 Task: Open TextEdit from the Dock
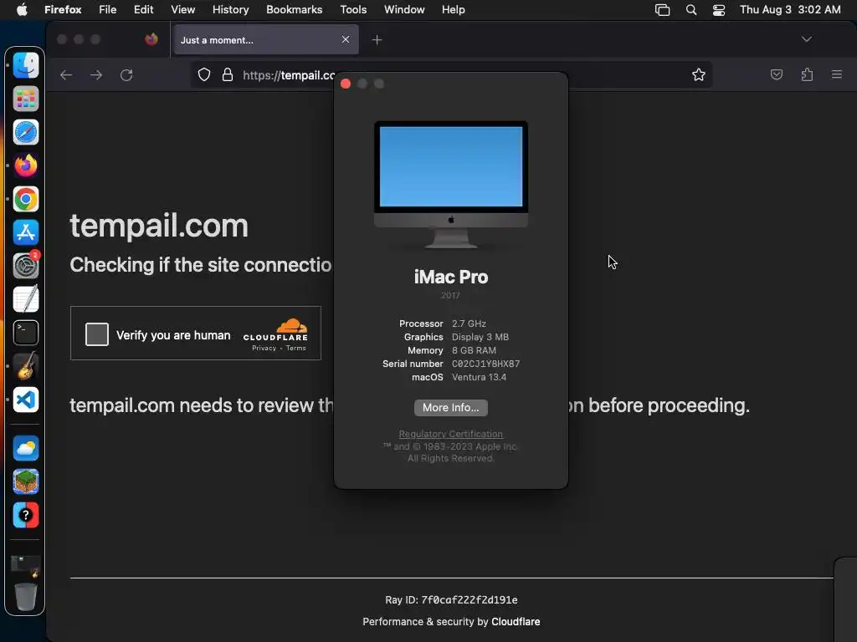(26, 299)
